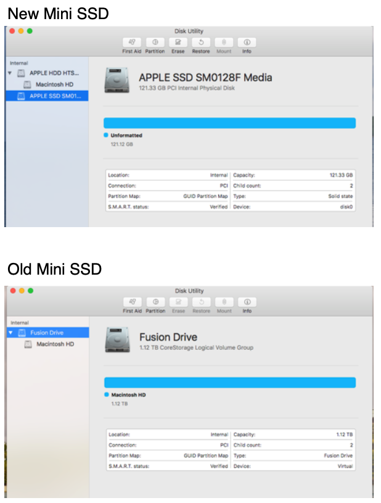This screenshot has height=503, width=381.
Task: Click Erase icon in upper Disk Utility window
Action: coord(178,43)
